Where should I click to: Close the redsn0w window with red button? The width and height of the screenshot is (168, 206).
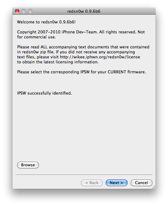click(x=17, y=11)
